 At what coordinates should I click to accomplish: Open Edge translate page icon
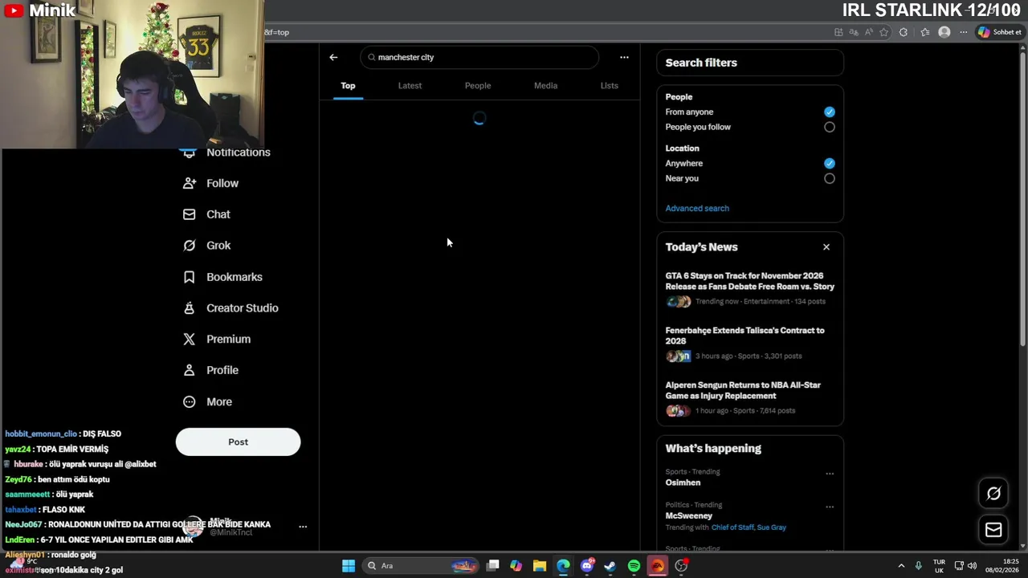854,32
